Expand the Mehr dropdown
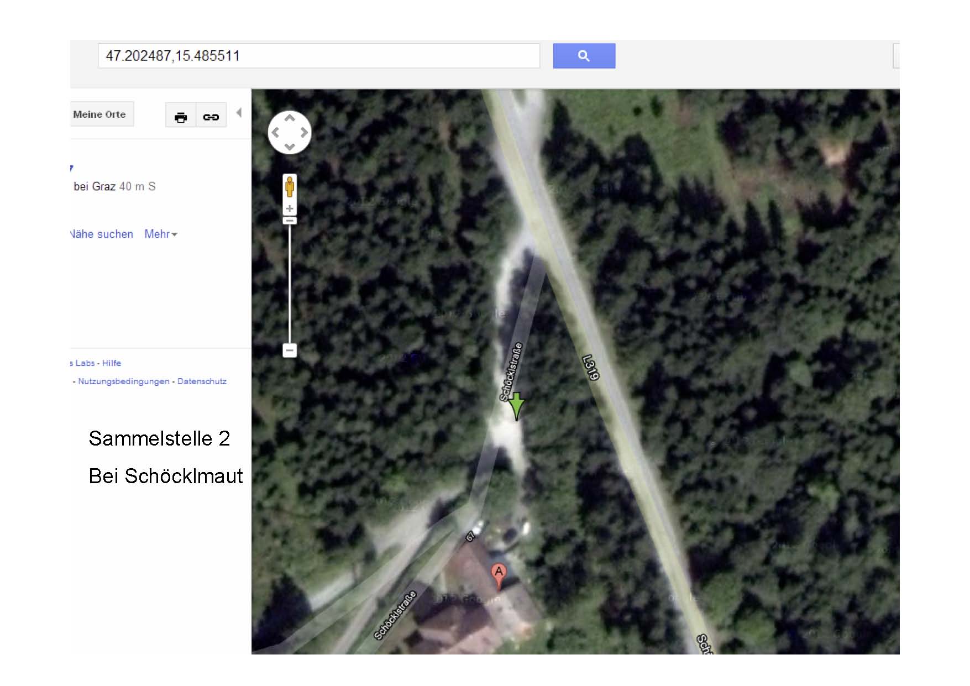 (x=161, y=234)
